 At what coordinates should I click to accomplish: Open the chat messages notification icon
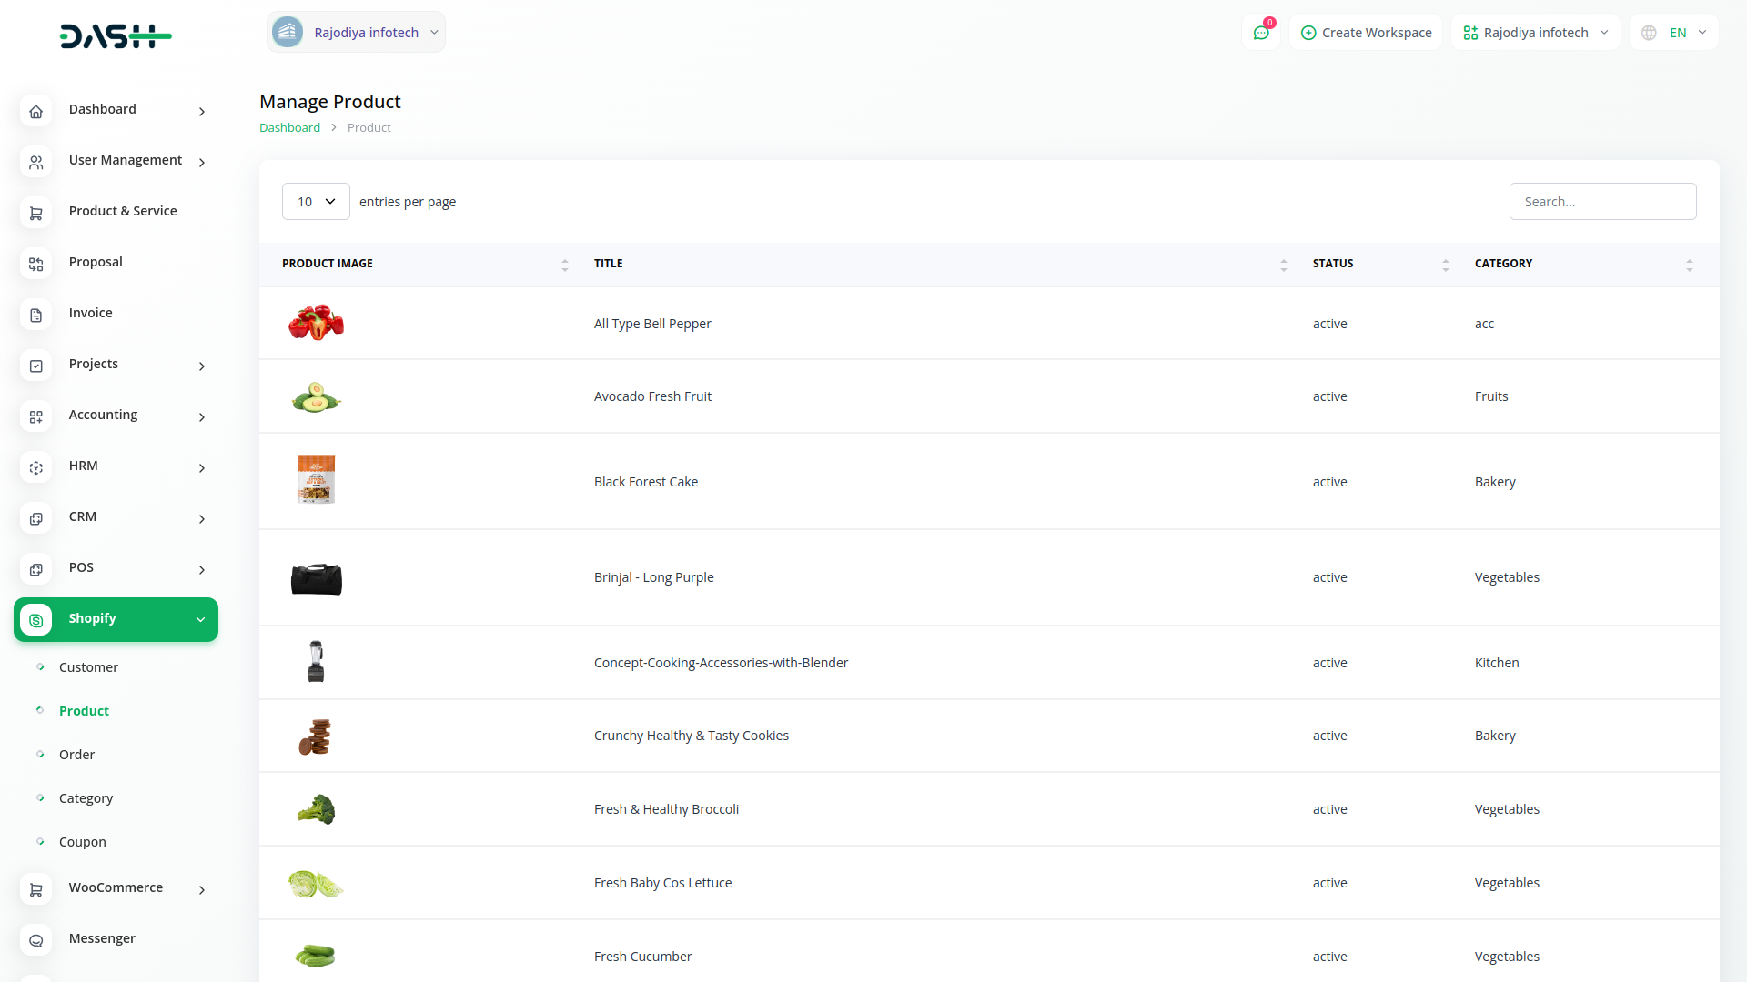coord(1261,33)
